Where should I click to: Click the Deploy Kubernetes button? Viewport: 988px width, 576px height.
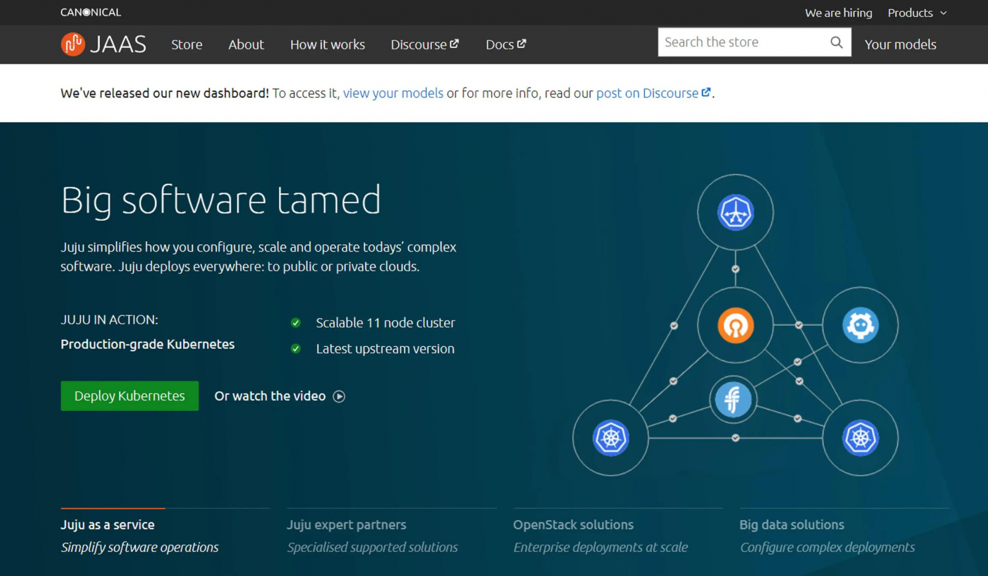click(x=129, y=396)
